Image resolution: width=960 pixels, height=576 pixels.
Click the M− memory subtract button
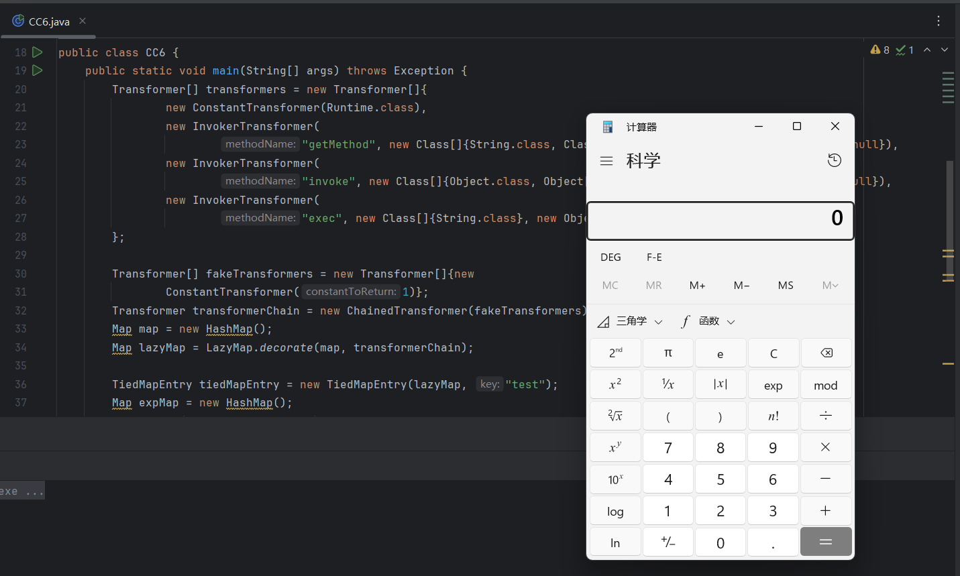coord(741,286)
